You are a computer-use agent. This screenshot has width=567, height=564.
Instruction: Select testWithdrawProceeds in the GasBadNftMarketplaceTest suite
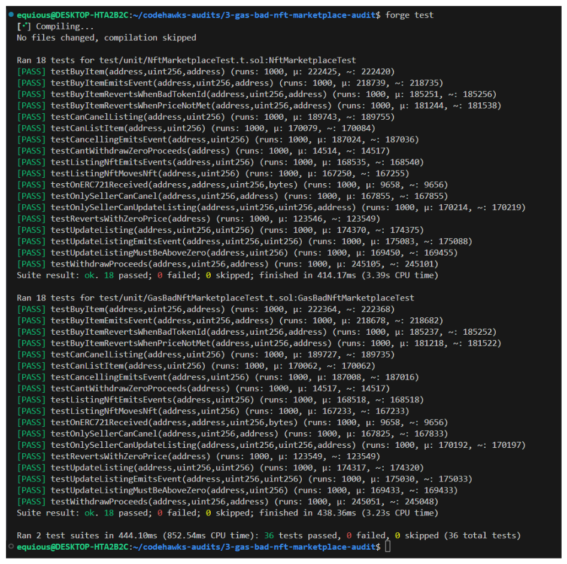click(x=99, y=501)
